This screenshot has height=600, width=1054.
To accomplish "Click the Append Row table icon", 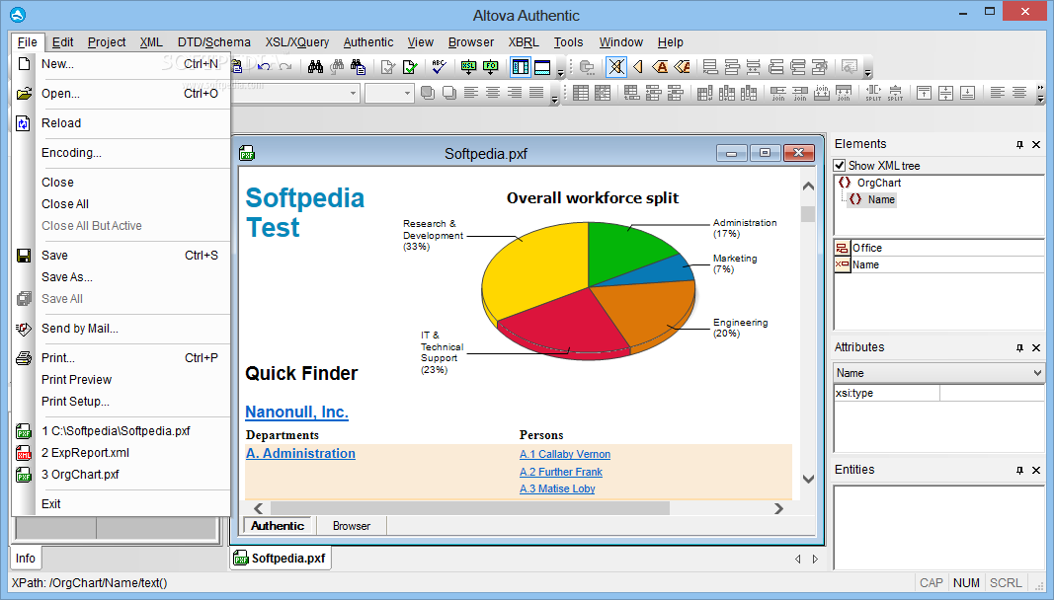I will [632, 93].
